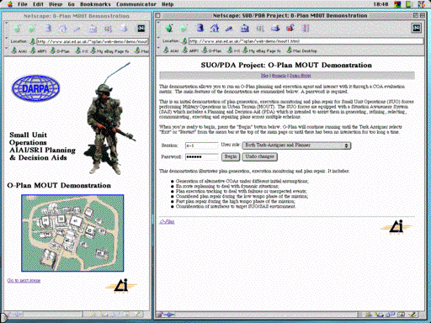Click Back in left O-Plan MOUT window
431x323 pixels.
coord(17,29)
